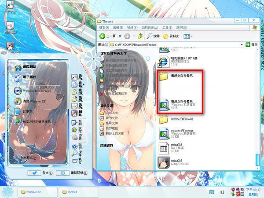Viewport: 264px width, 198px height.
Task: Click file list scrollbar up arrow
Action: tap(257, 50)
